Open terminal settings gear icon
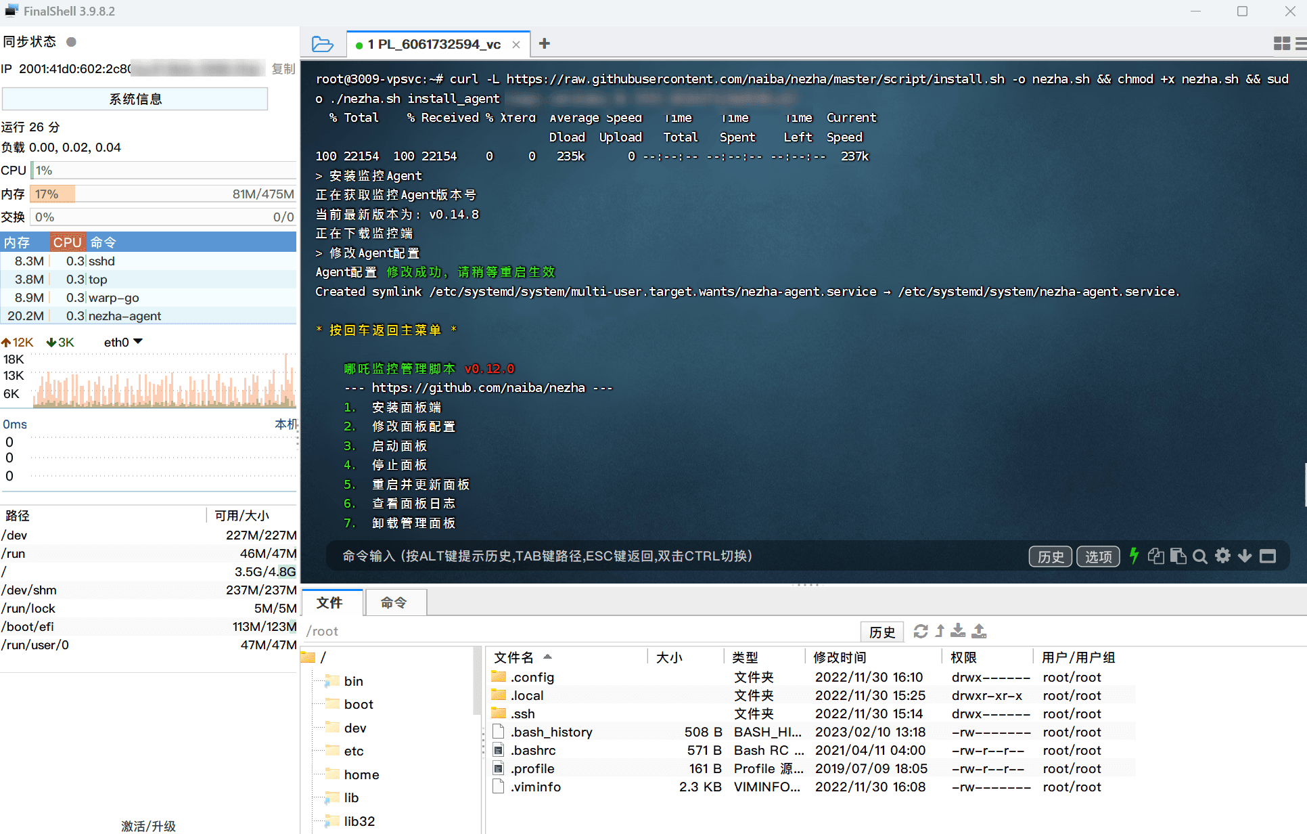Viewport: 1307px width, 834px height. tap(1222, 556)
